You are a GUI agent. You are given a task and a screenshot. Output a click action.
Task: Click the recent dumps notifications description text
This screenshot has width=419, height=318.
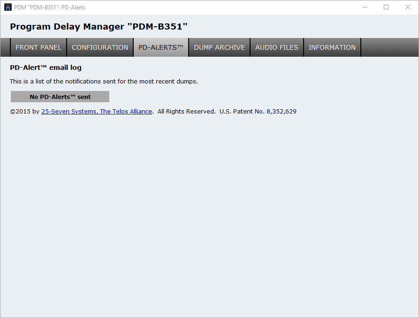pyautogui.click(x=104, y=82)
